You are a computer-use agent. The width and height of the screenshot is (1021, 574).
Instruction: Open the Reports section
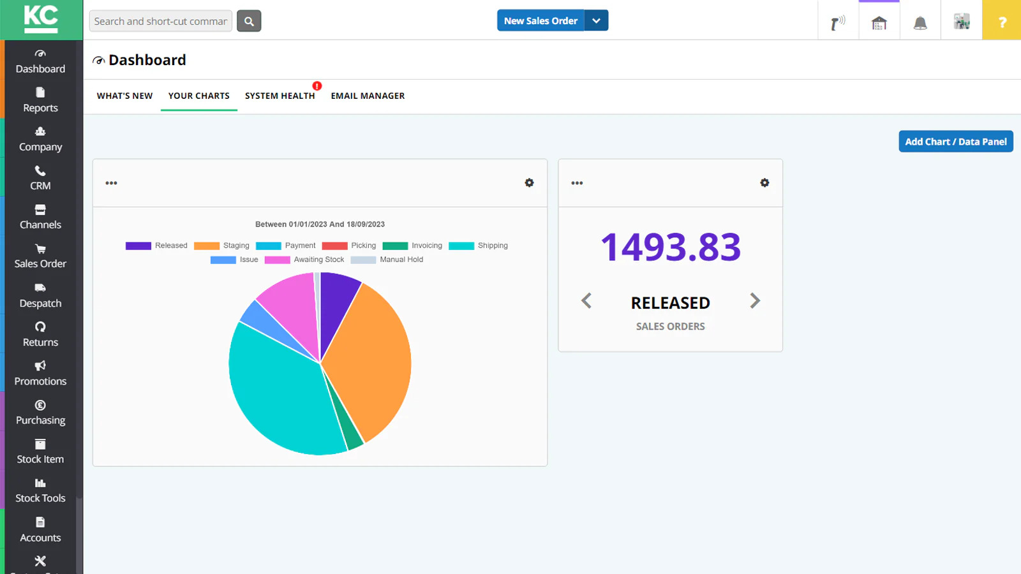(40, 101)
